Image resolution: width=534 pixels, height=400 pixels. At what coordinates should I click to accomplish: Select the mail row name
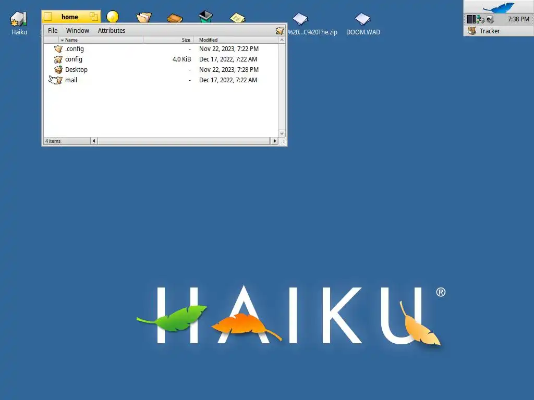(x=71, y=80)
